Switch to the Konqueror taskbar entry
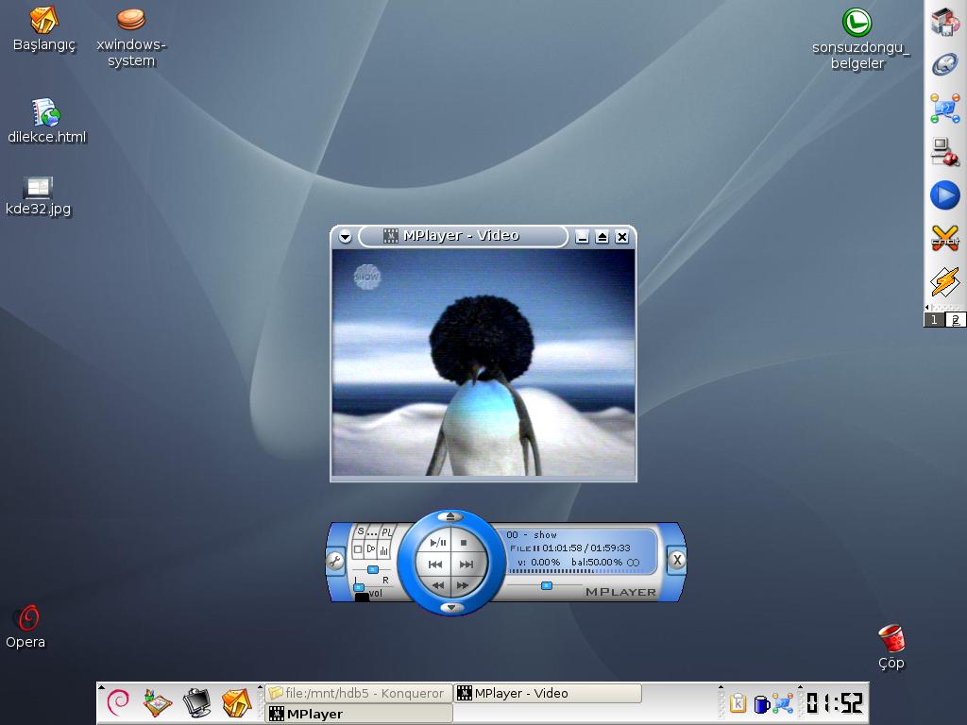 click(x=358, y=693)
